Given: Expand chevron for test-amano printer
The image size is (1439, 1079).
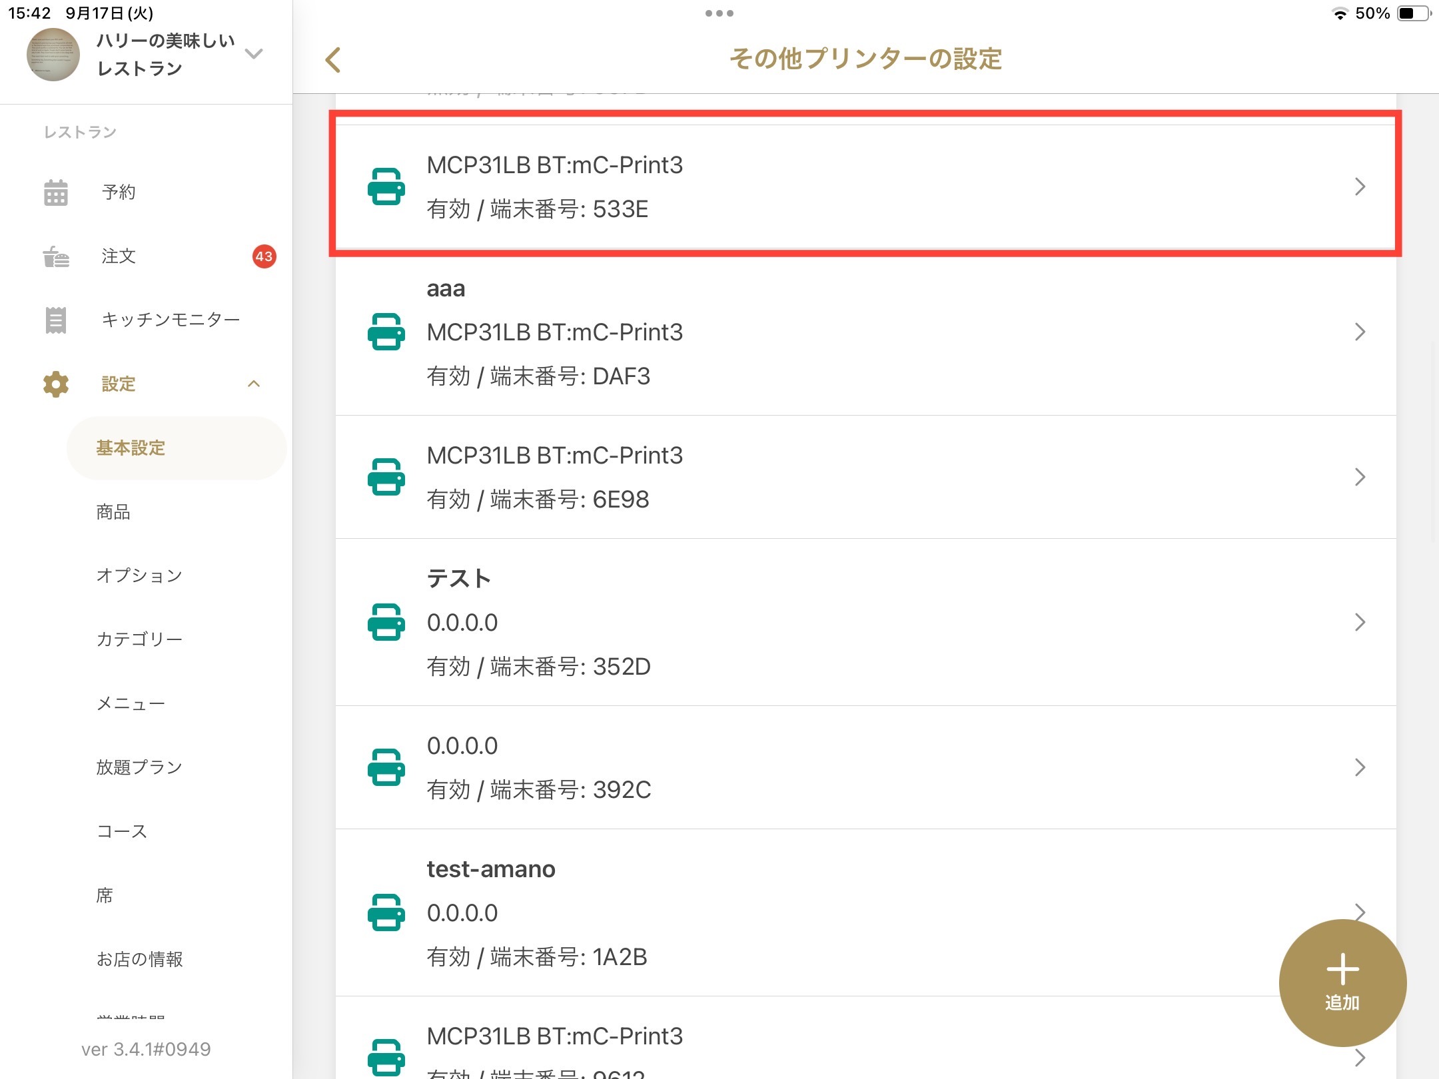Looking at the screenshot, I should [1360, 910].
